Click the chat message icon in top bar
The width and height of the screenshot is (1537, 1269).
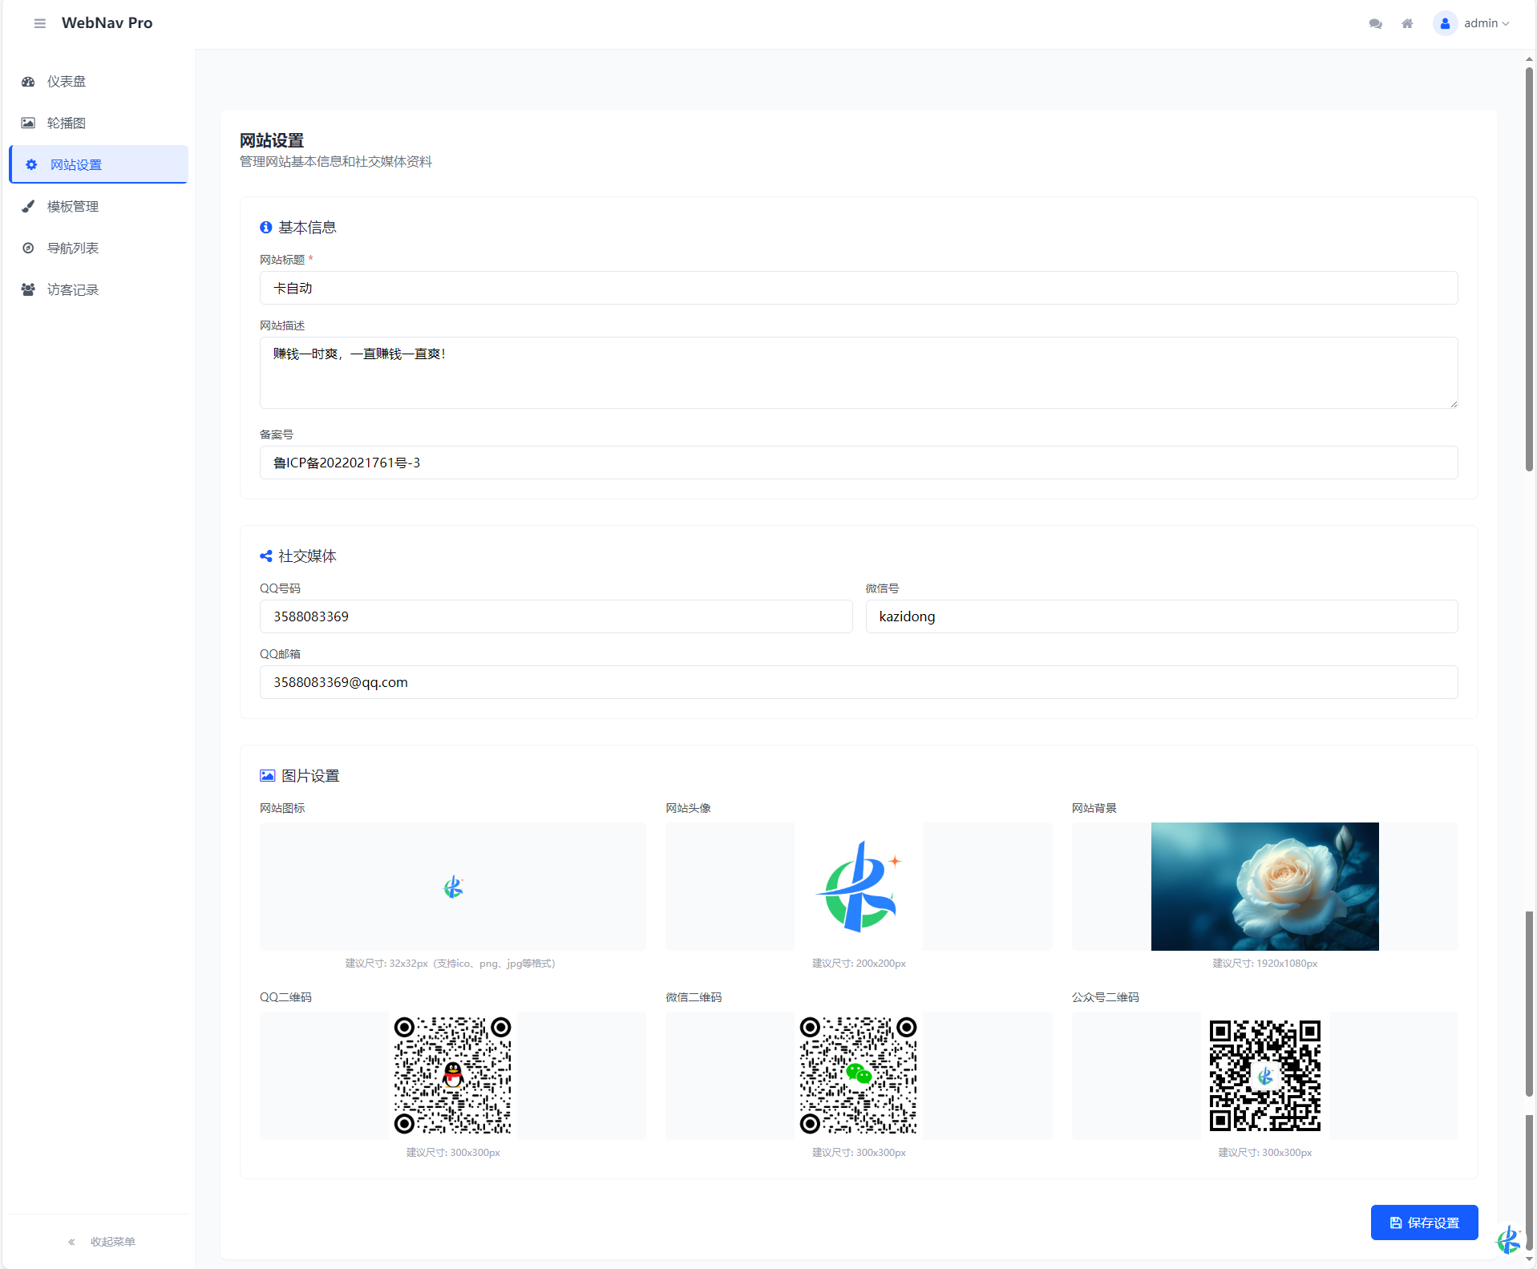[x=1376, y=23]
